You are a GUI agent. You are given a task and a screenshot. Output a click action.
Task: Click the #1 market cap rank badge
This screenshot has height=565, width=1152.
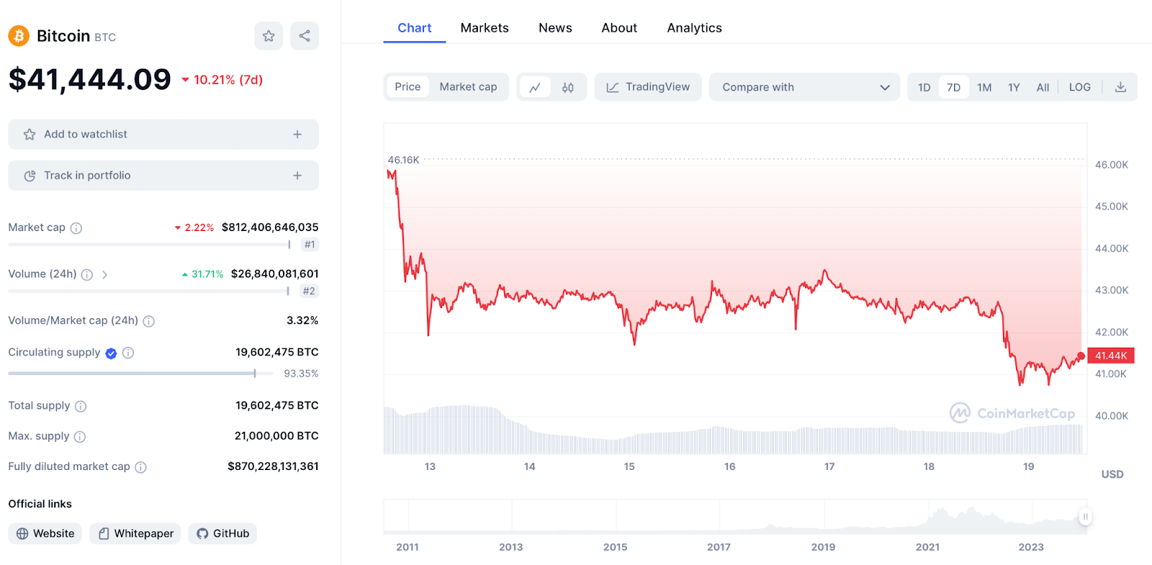[310, 245]
